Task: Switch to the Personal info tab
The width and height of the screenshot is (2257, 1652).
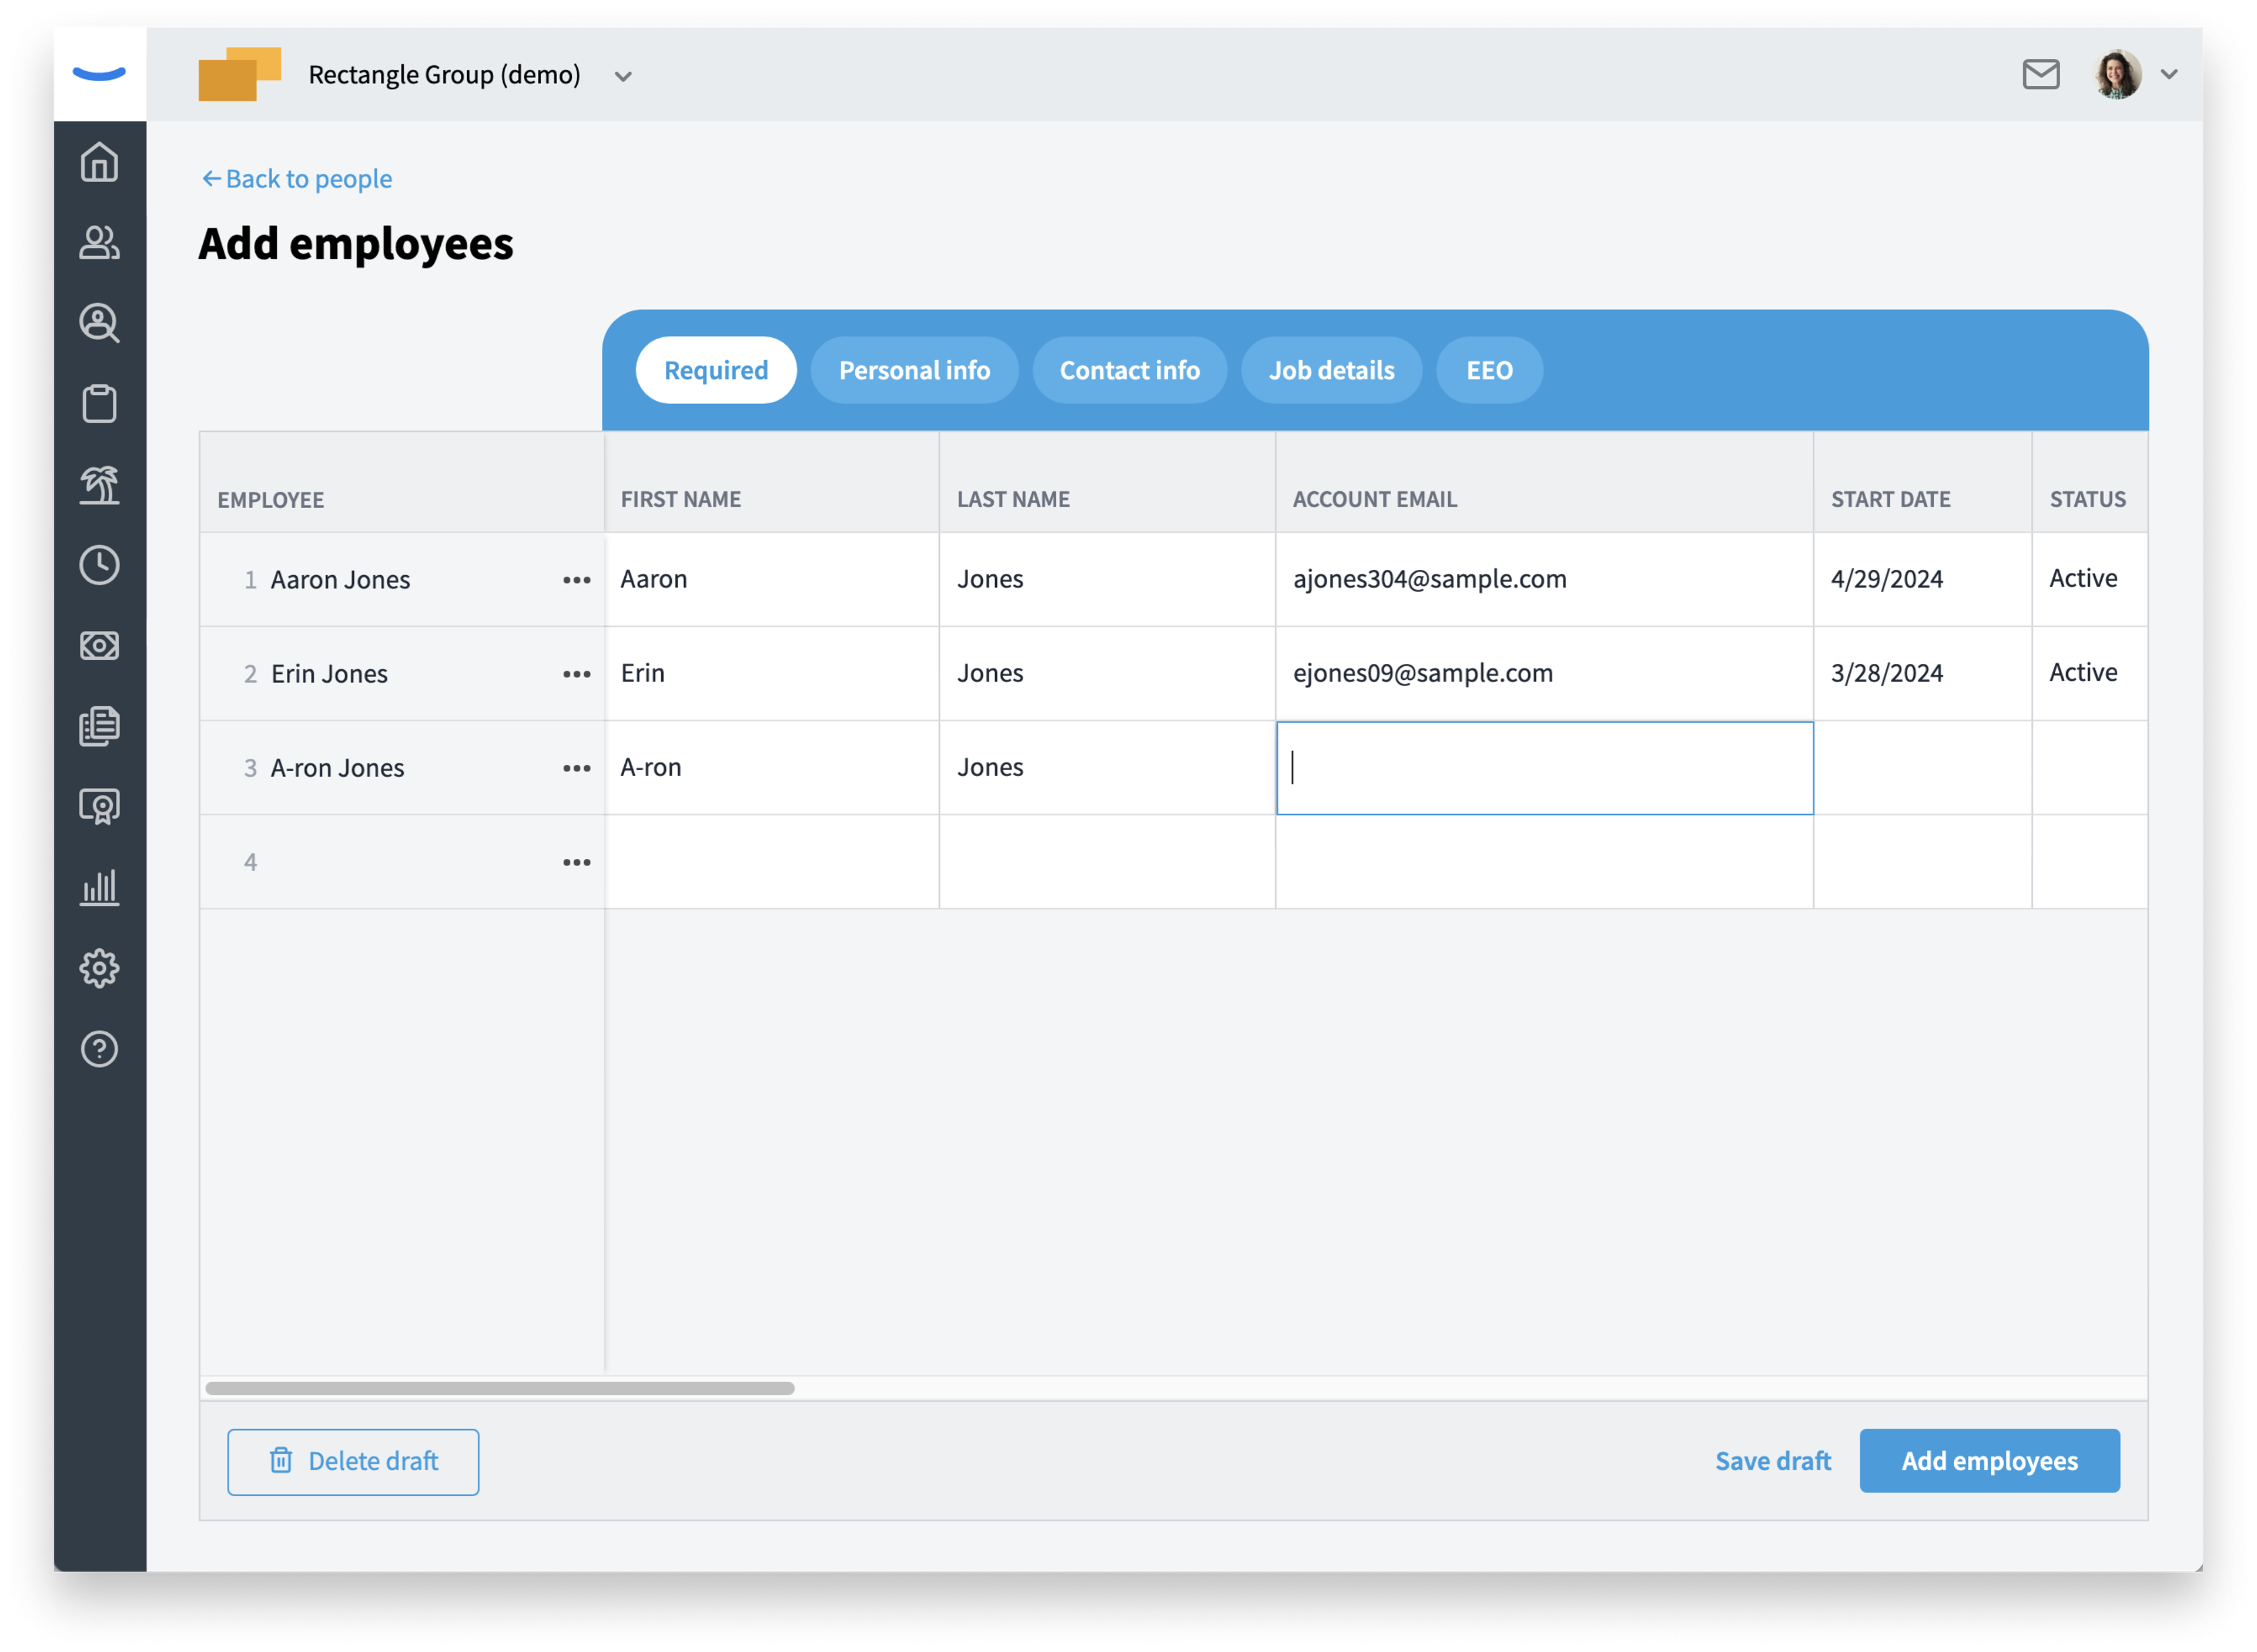Action: pyautogui.click(x=915, y=370)
